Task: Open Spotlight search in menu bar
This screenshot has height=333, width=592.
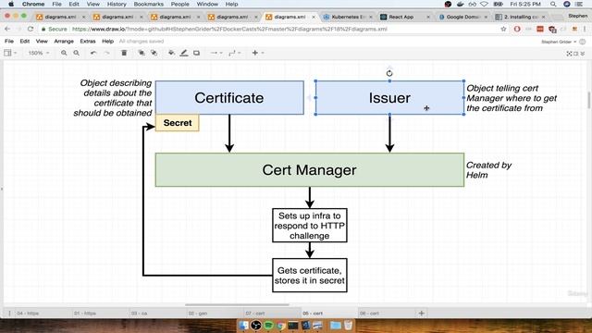Action: [553, 4]
